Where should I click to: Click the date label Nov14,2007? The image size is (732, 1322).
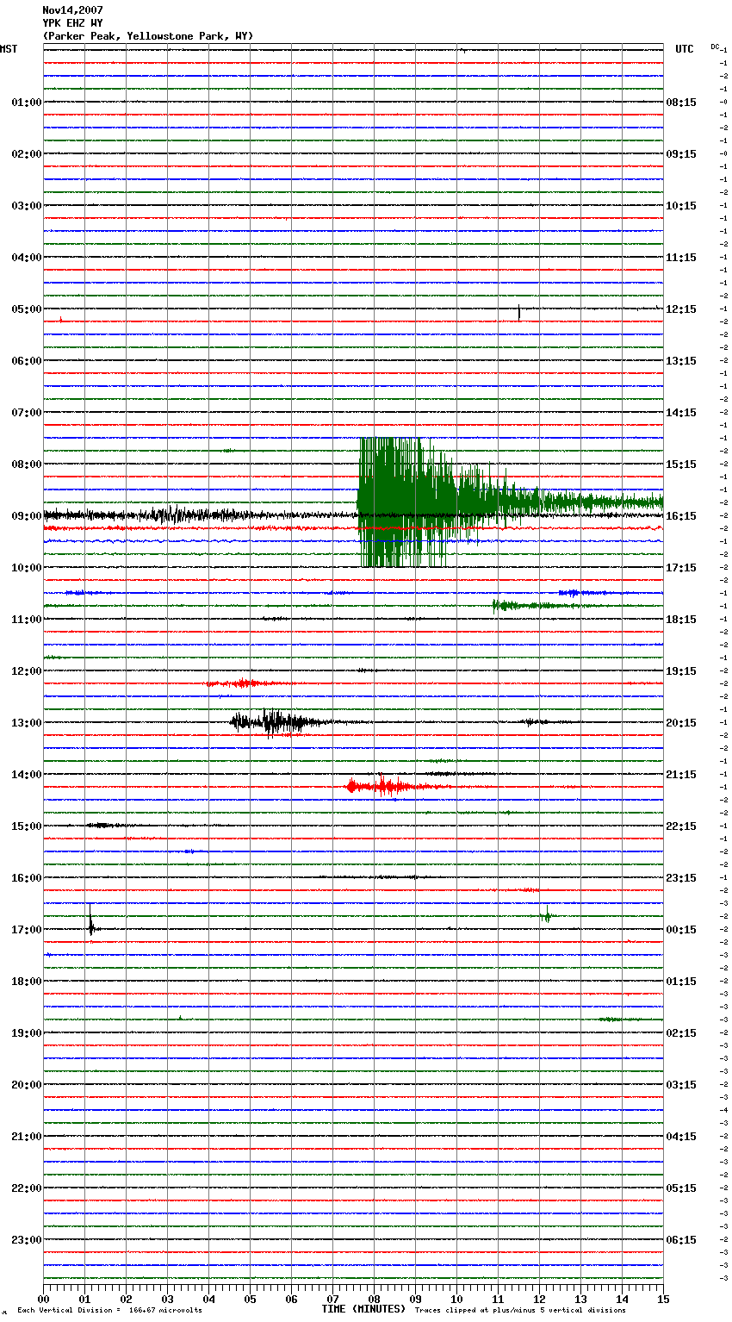pos(72,10)
